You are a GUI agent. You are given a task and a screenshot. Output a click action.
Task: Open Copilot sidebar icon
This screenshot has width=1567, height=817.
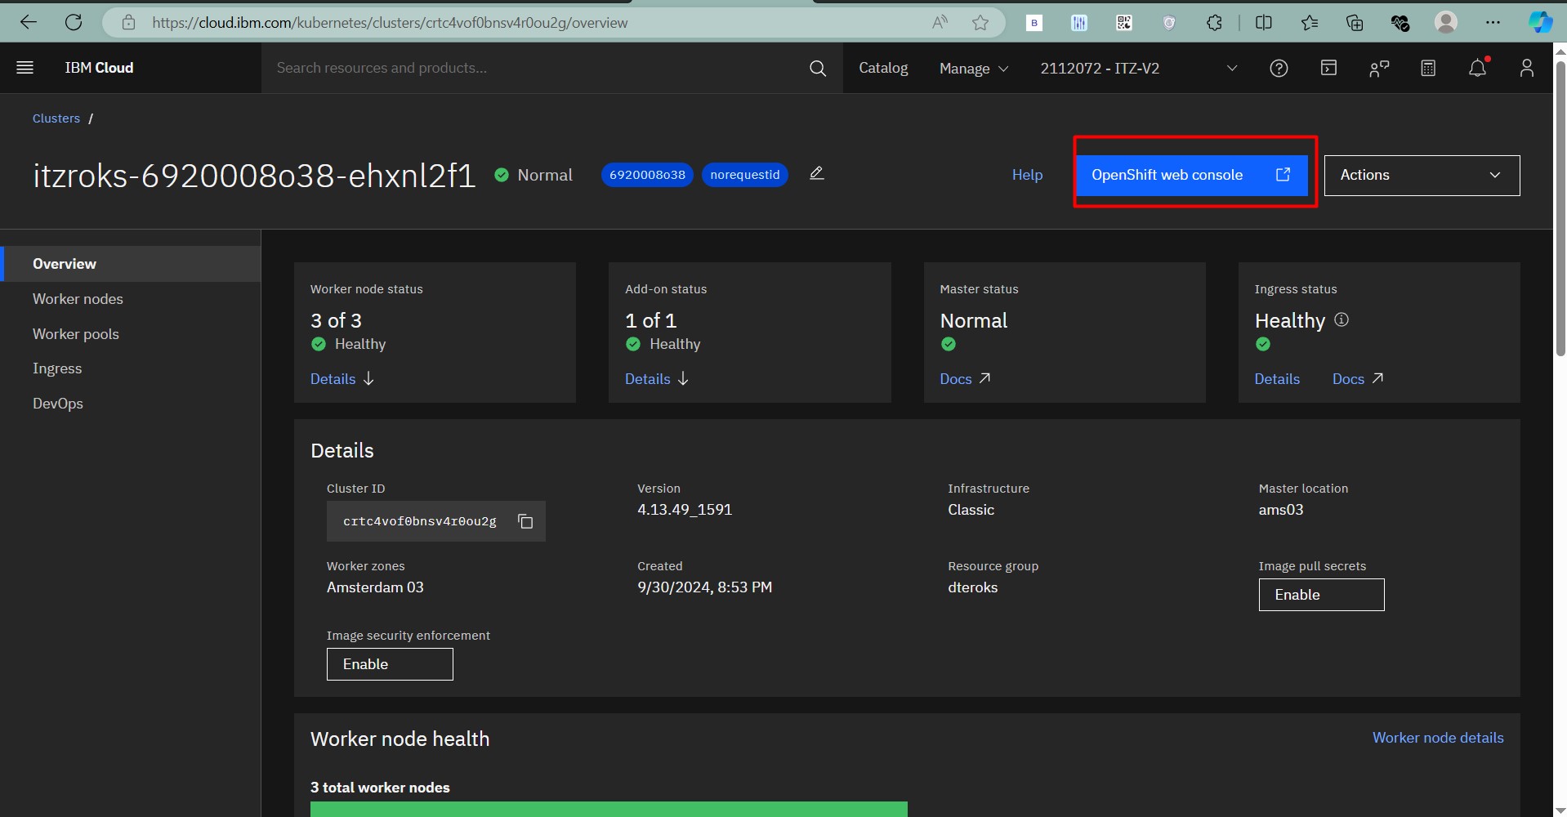[1540, 22]
